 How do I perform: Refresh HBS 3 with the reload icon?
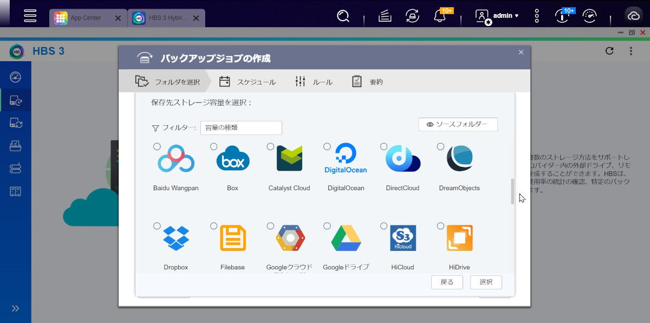click(x=609, y=51)
